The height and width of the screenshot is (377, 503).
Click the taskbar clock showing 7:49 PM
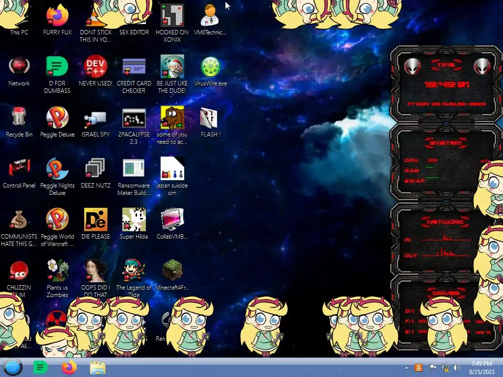(x=481, y=368)
